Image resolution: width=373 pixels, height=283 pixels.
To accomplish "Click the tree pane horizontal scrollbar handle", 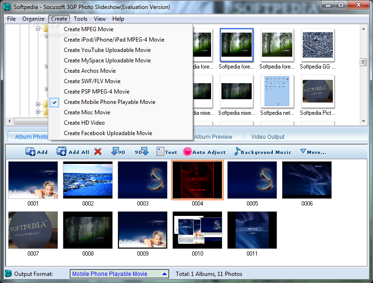I will 31,121.
